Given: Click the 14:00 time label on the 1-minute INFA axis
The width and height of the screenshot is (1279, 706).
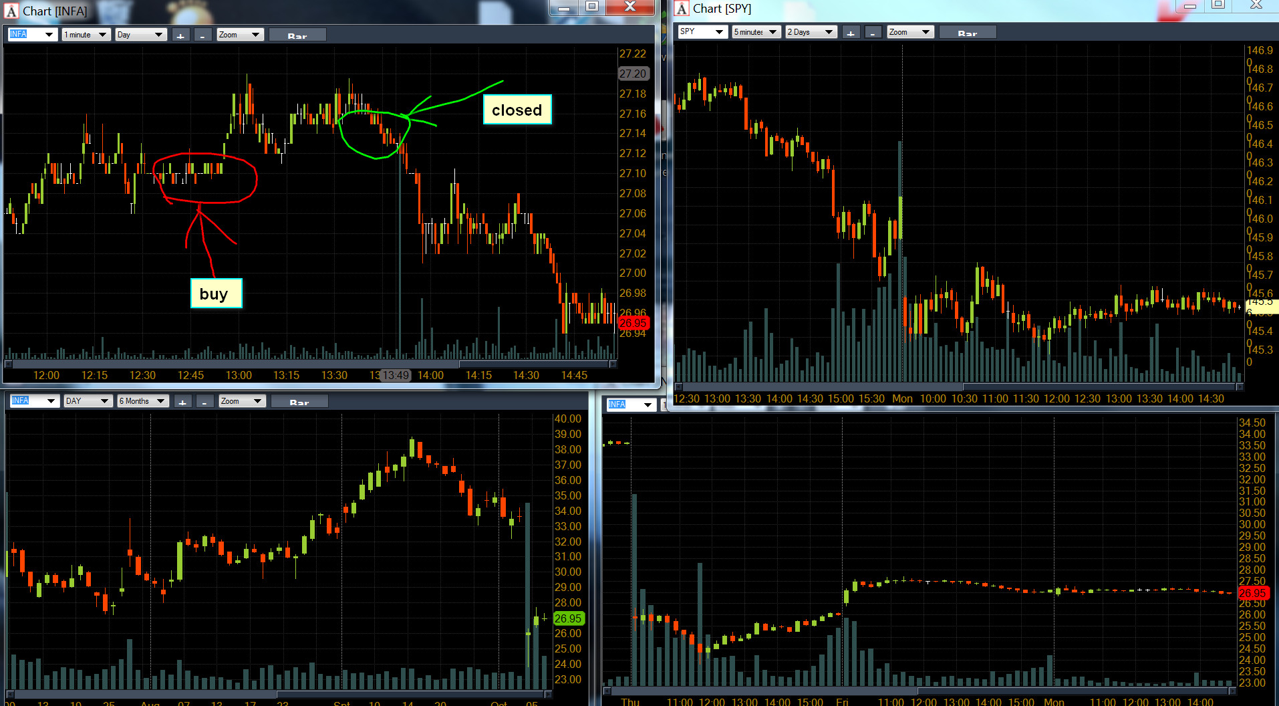Looking at the screenshot, I should tap(430, 375).
